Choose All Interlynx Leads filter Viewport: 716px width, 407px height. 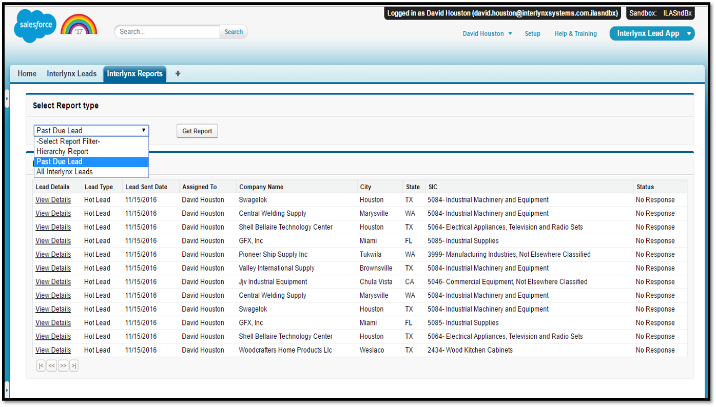64,172
